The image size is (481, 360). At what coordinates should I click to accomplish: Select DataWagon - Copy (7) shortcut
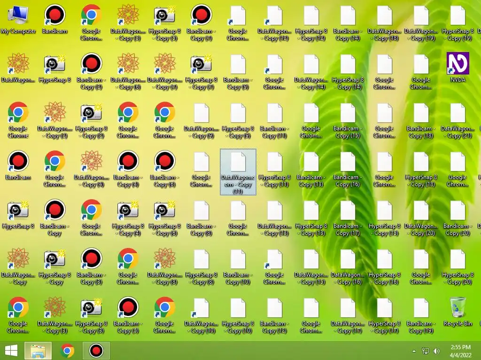point(164,72)
